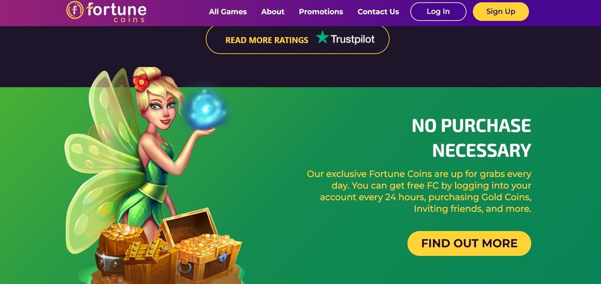This screenshot has height=284, width=601.
Task: Open the Promotions page
Action: point(321,12)
